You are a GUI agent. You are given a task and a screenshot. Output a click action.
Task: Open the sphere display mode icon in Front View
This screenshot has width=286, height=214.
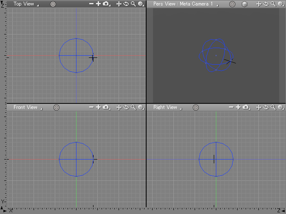141,107
